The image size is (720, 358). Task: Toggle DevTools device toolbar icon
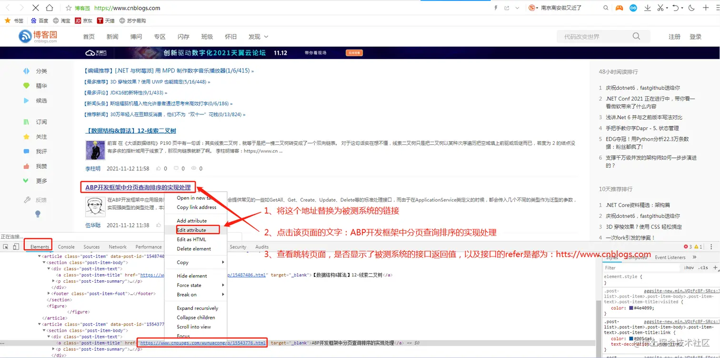[16, 246]
